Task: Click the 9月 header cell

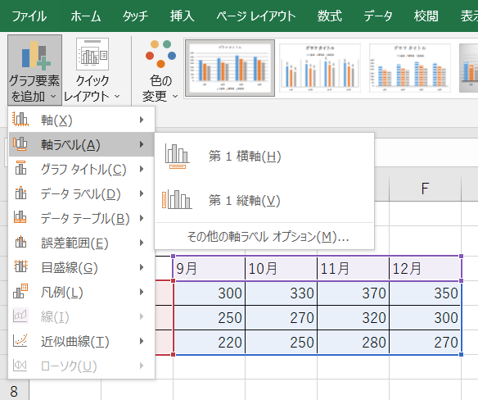Action: pos(210,268)
